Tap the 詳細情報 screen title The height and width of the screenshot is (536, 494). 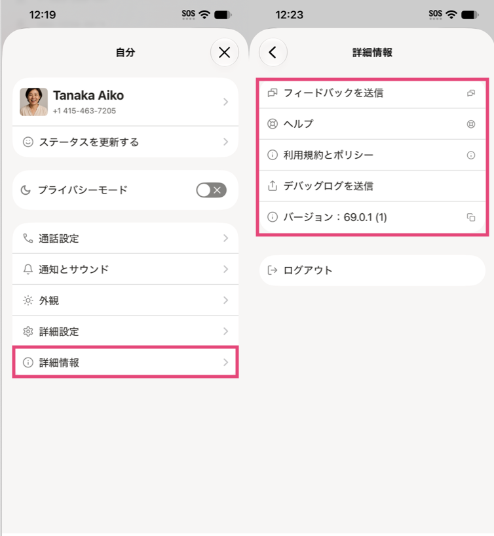coord(372,52)
